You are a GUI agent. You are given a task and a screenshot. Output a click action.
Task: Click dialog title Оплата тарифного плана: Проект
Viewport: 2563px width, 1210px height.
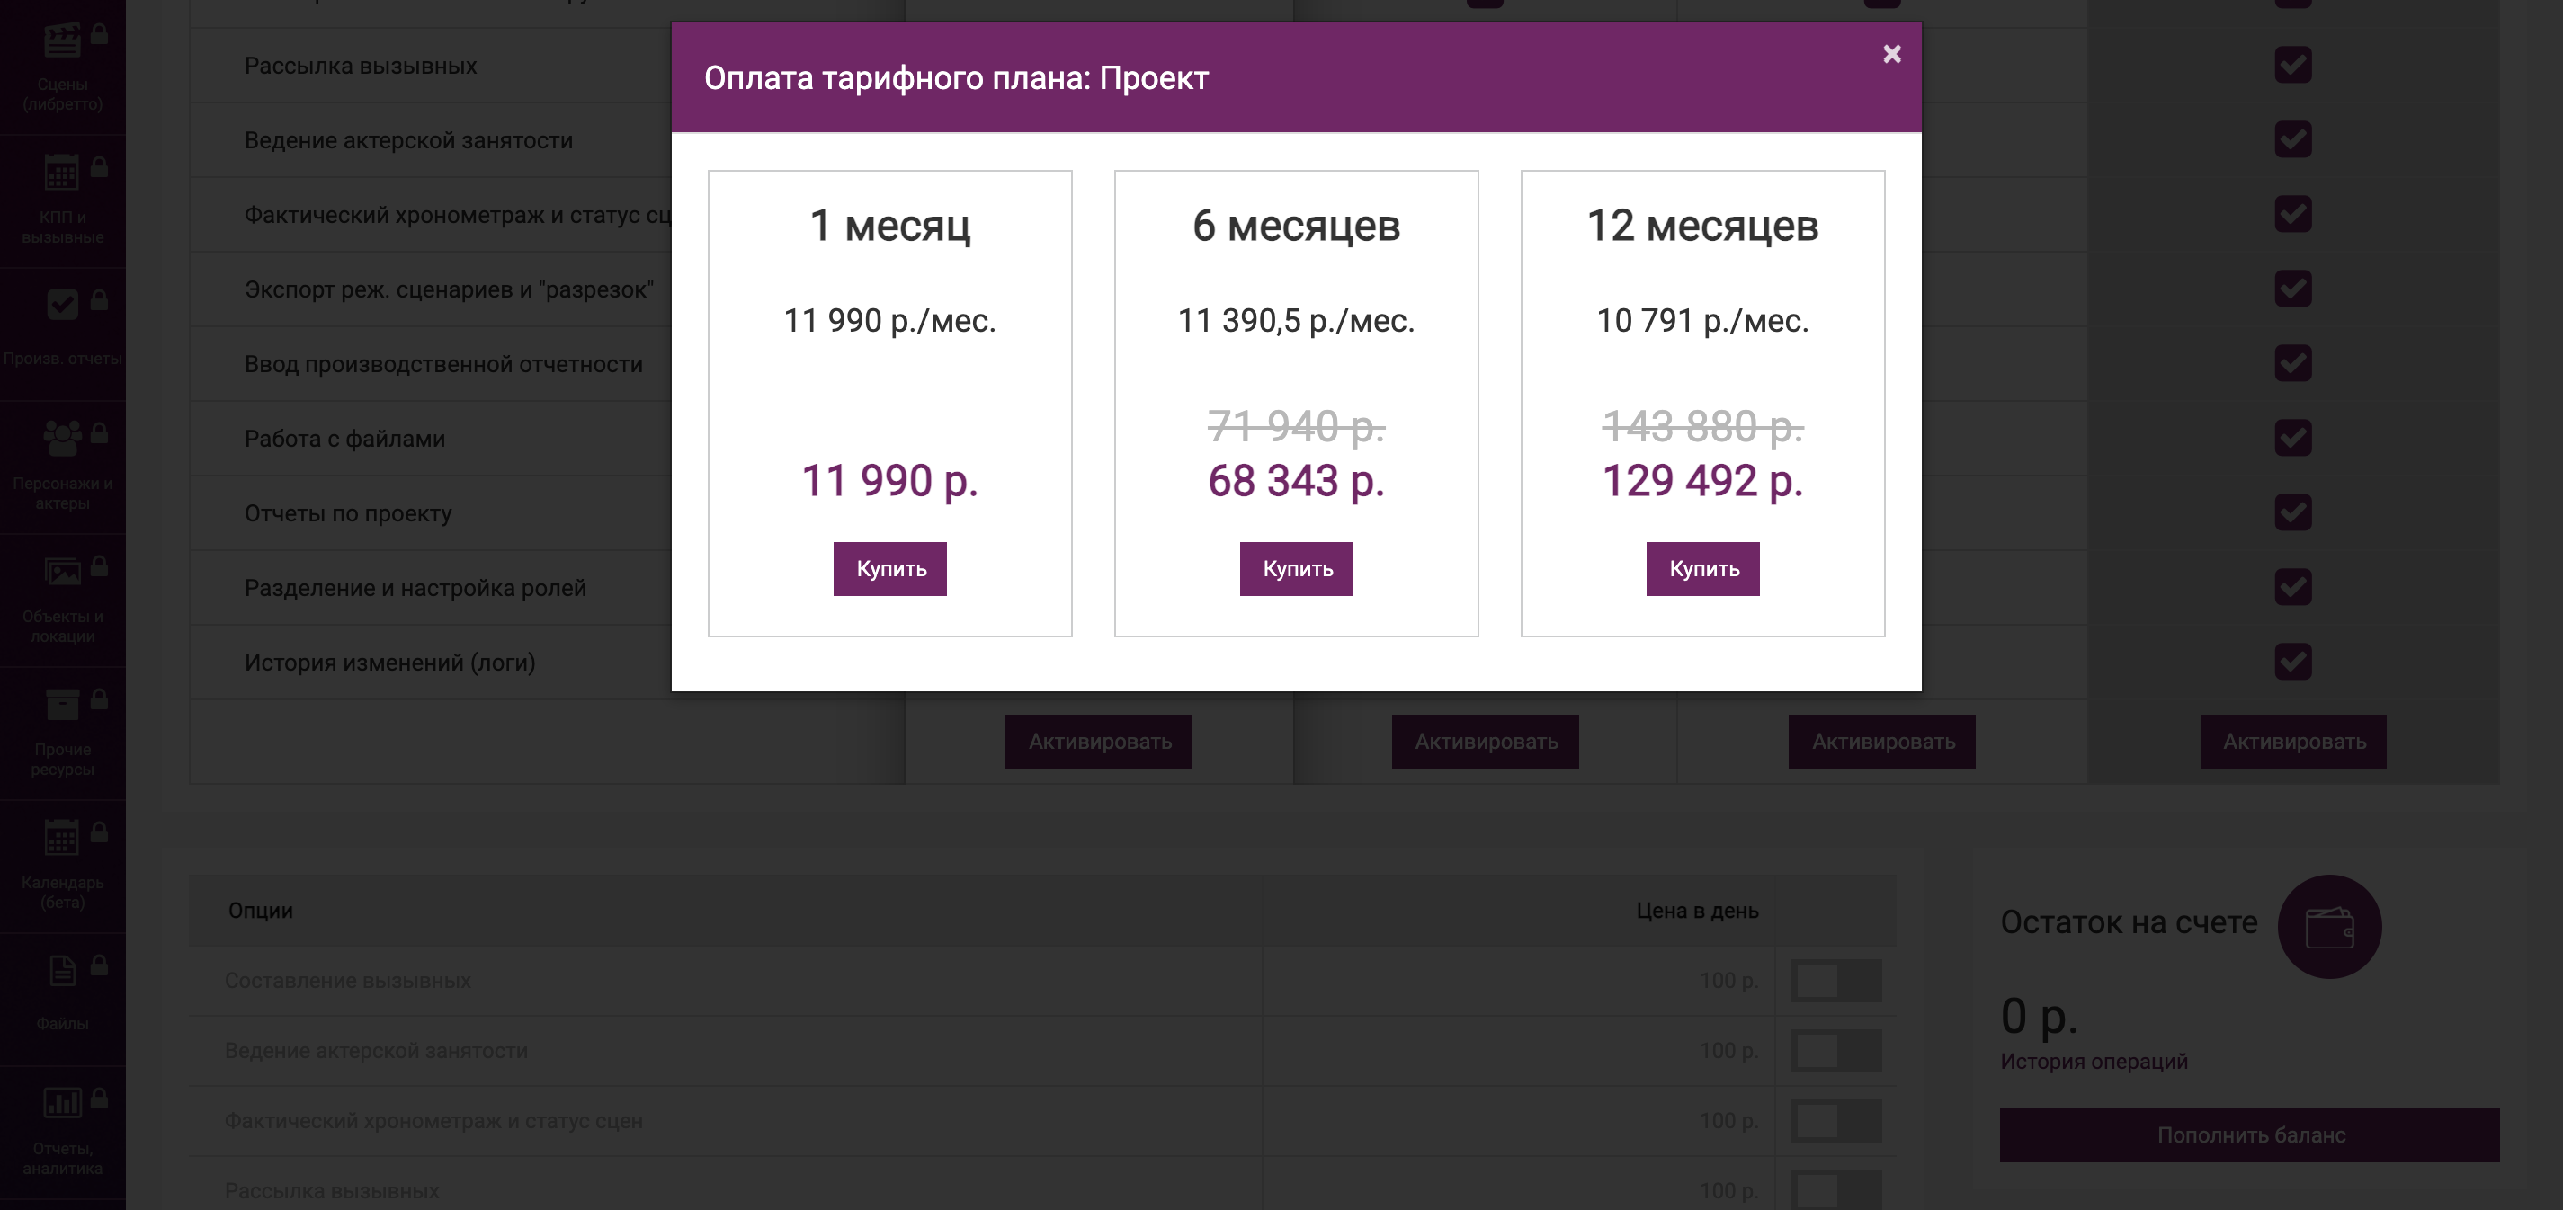pyautogui.click(x=956, y=78)
